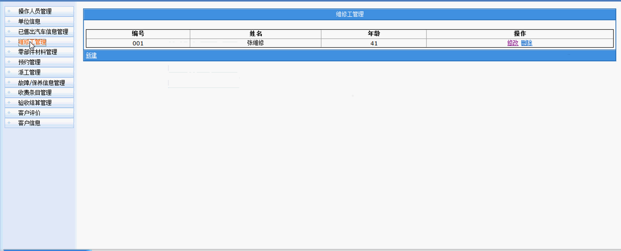Click 修改 link for 张维修
The width and height of the screenshot is (621, 251).
click(x=513, y=43)
